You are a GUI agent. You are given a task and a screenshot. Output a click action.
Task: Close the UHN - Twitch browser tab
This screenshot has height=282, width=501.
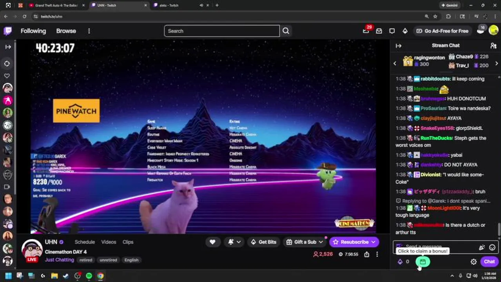[146, 5]
